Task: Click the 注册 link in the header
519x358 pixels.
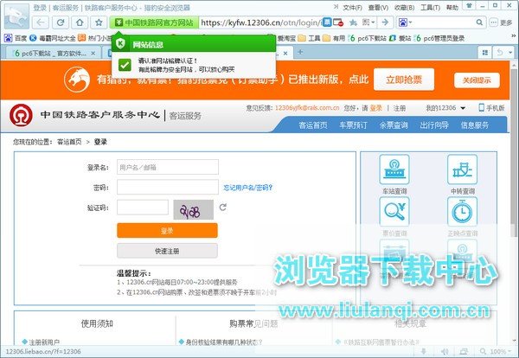Action: click(x=400, y=108)
